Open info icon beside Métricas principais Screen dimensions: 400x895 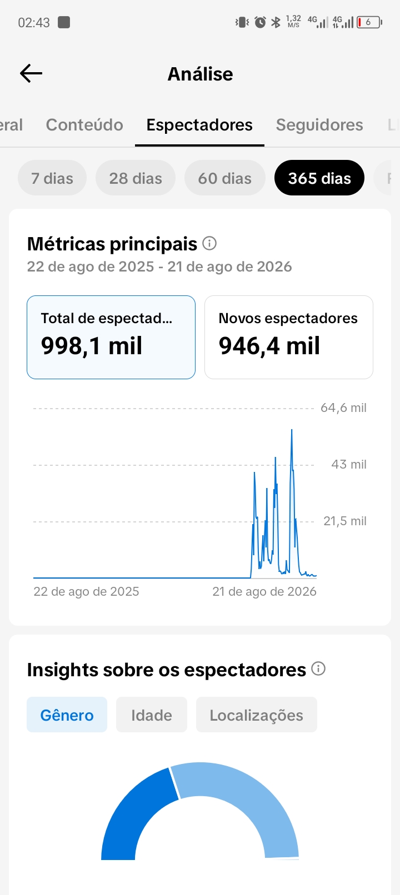click(x=209, y=243)
